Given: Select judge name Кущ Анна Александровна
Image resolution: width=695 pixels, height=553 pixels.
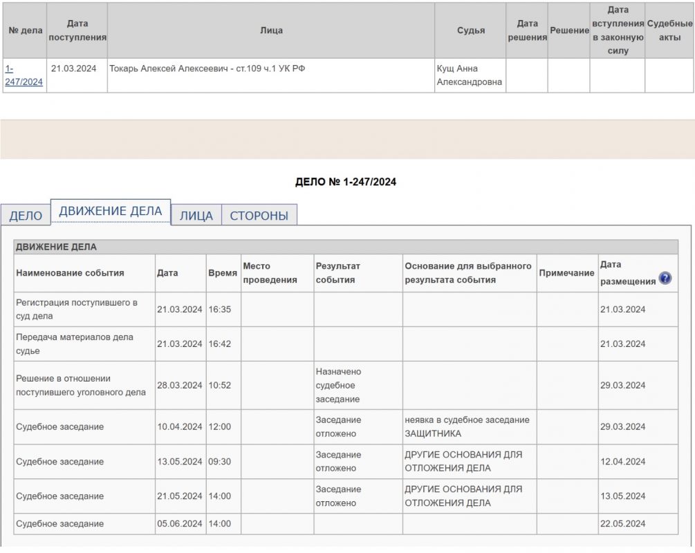Looking at the screenshot, I should point(469,75).
